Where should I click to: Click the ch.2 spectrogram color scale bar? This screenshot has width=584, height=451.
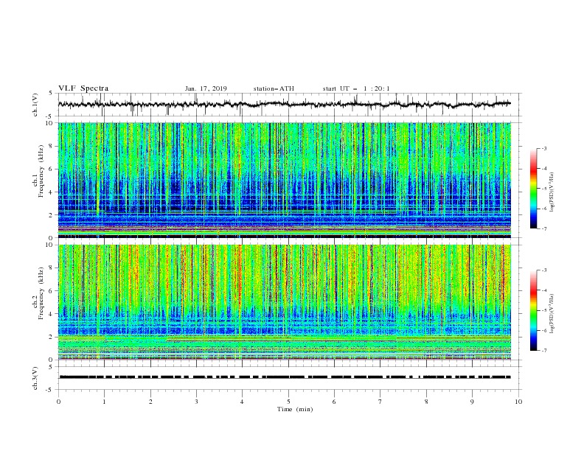[533, 310]
